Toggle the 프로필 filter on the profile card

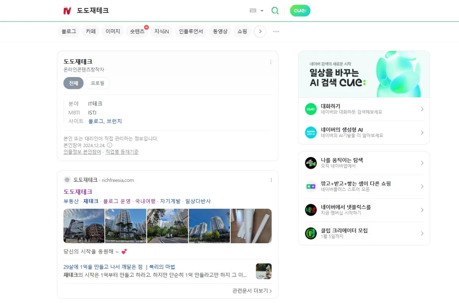click(x=97, y=83)
